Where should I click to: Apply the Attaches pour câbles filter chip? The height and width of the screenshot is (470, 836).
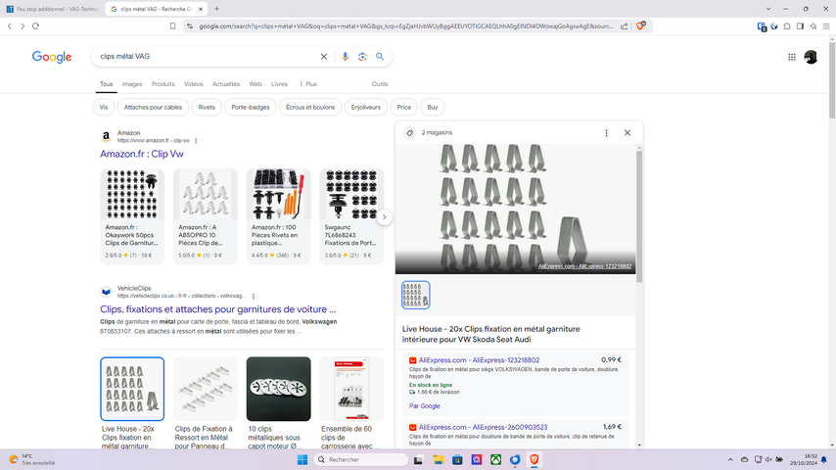pyautogui.click(x=153, y=108)
